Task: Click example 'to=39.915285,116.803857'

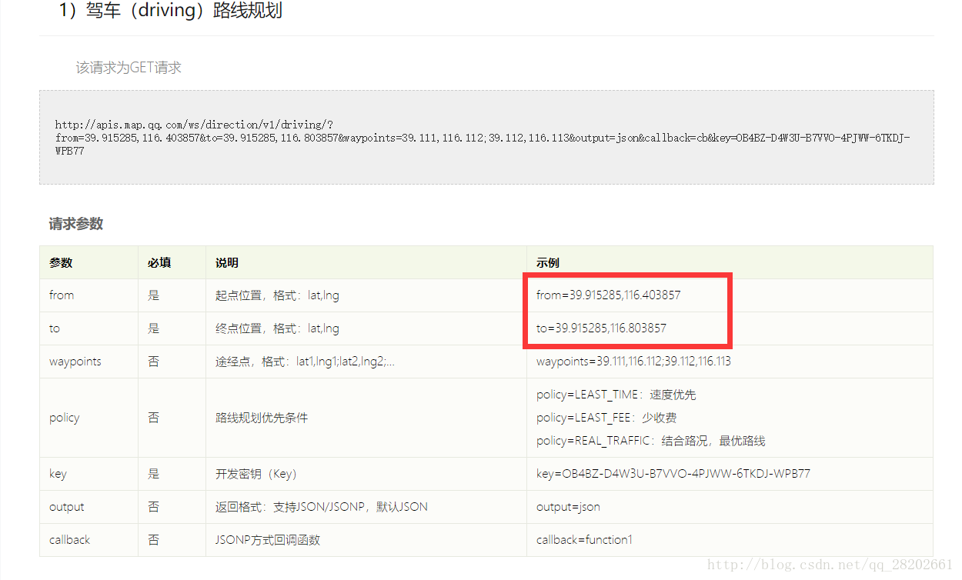Action: click(602, 328)
